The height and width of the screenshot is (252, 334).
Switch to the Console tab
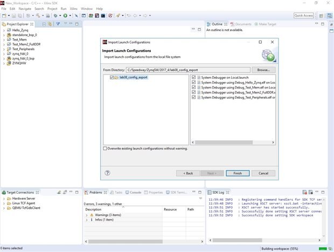pos(135,192)
